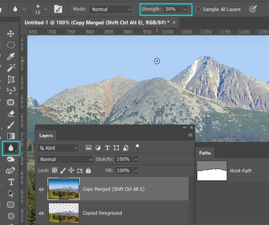Click the Fill 100% field
Screen dimensions: 269x225
124,171
